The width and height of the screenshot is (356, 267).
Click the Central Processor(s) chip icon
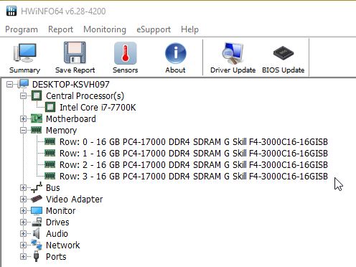pyautogui.click(x=37, y=95)
